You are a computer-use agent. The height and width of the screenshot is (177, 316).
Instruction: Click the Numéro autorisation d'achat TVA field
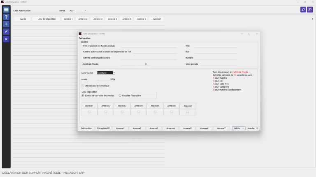pos(155,52)
